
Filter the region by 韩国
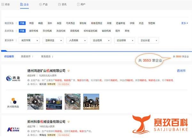(x=41, y=23)
